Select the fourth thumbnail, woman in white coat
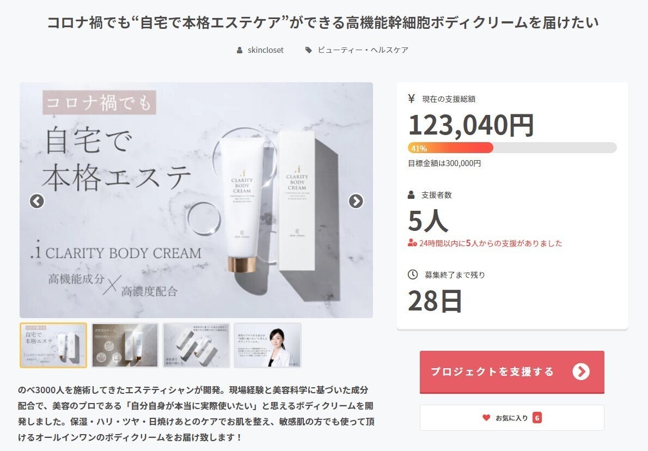This screenshot has height=451, width=648. tap(267, 345)
